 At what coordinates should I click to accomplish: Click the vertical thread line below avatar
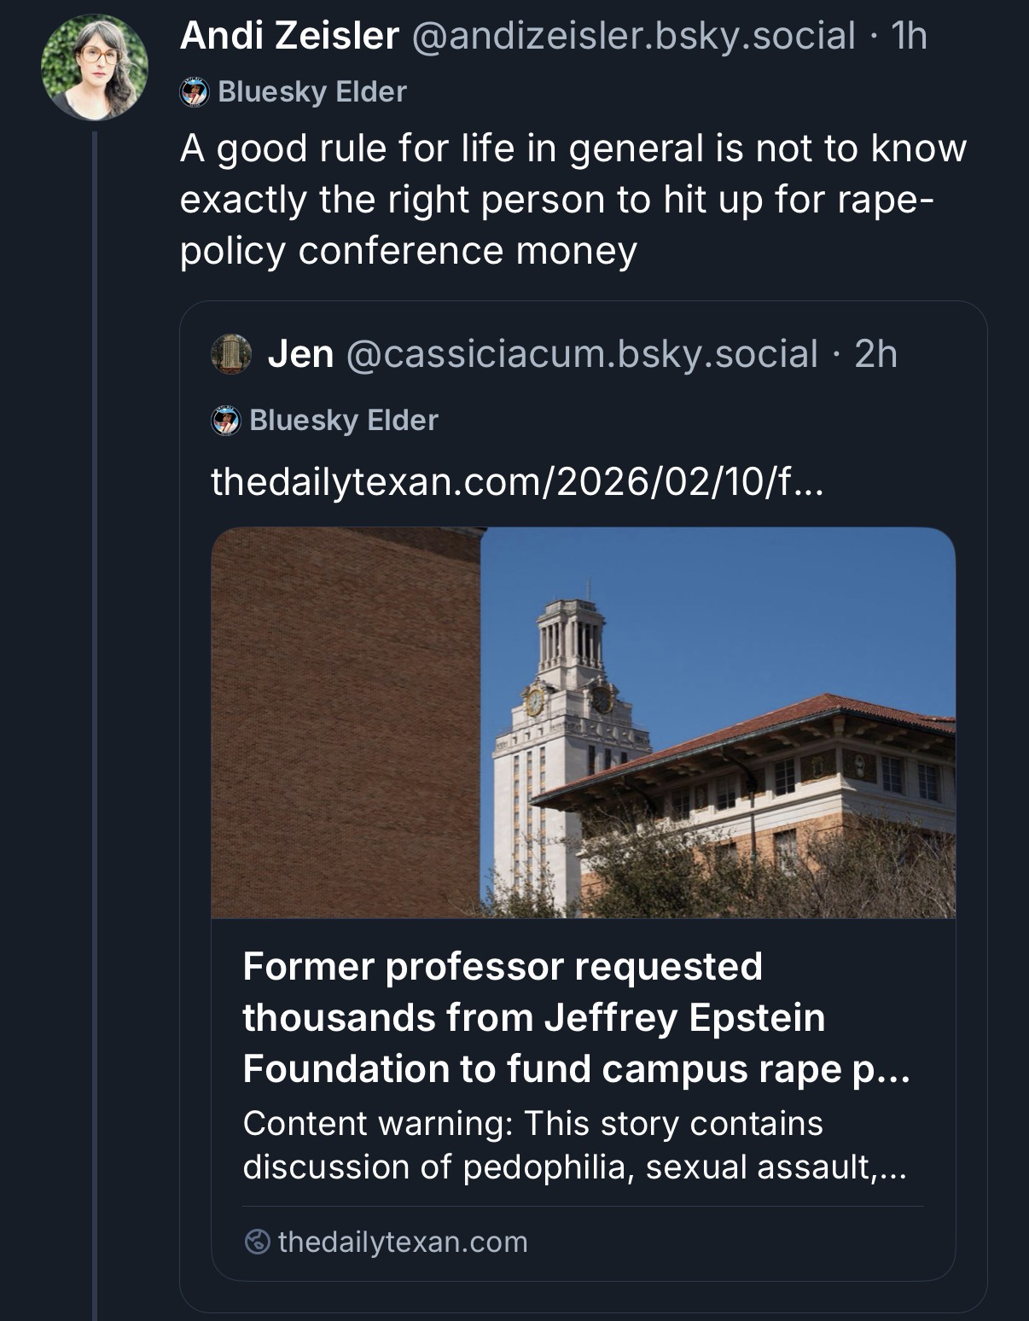pos(95,725)
